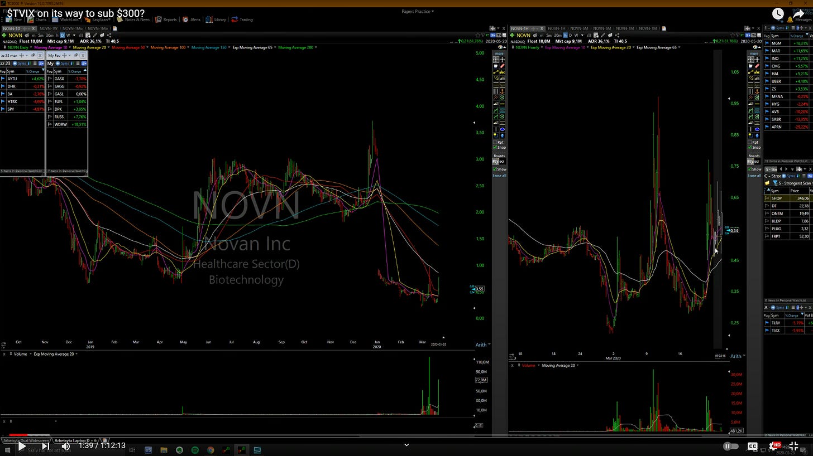Mute the video volume
Image resolution: width=813 pixels, height=456 pixels.
pyautogui.click(x=66, y=446)
